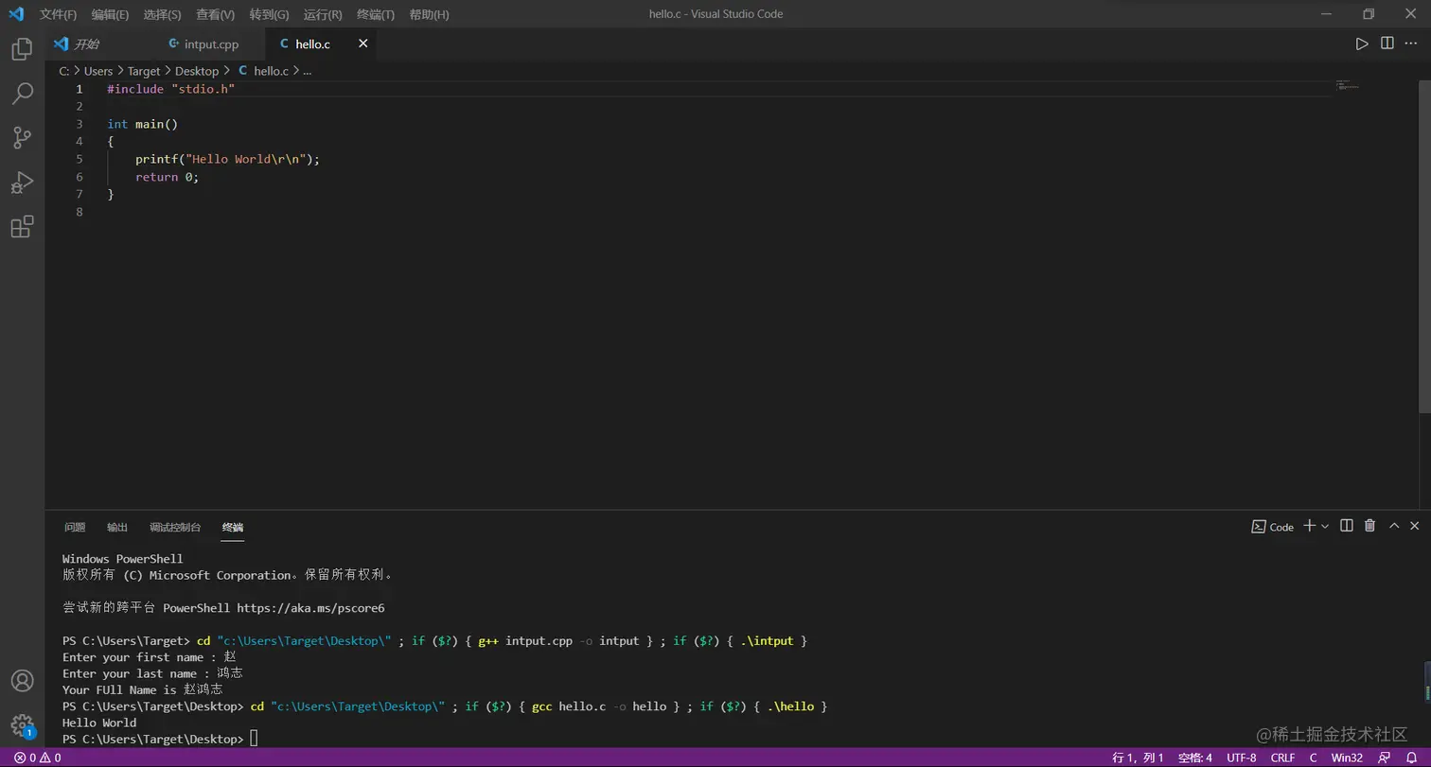Viewport: 1431px width, 767px height.
Task: Open the editor More Actions ellipsis
Action: [x=1411, y=44]
